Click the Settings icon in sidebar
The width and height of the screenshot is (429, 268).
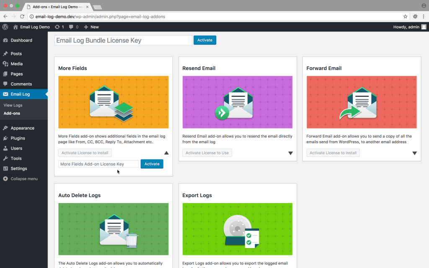click(5, 168)
